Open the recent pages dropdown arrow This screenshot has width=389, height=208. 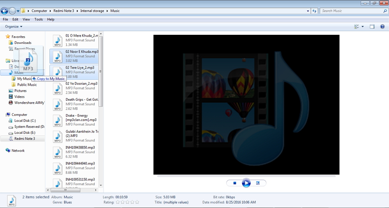(x=18, y=11)
